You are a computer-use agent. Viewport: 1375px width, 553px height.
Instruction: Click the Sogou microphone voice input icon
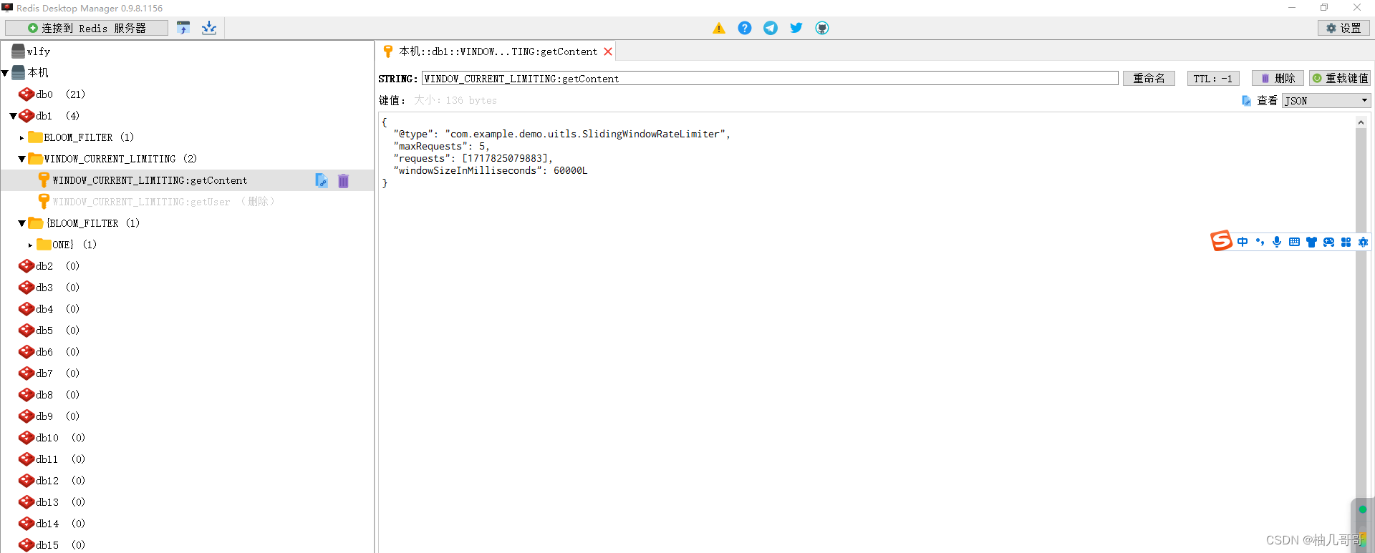coord(1277,242)
